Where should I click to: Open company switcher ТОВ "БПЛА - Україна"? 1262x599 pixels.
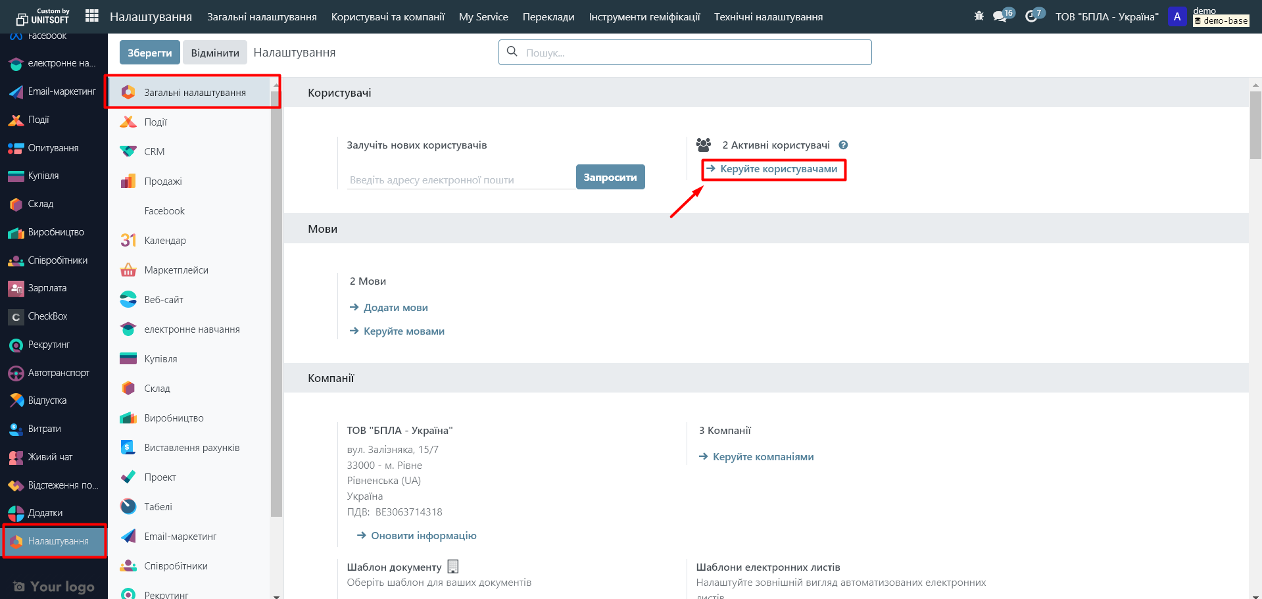(1107, 16)
